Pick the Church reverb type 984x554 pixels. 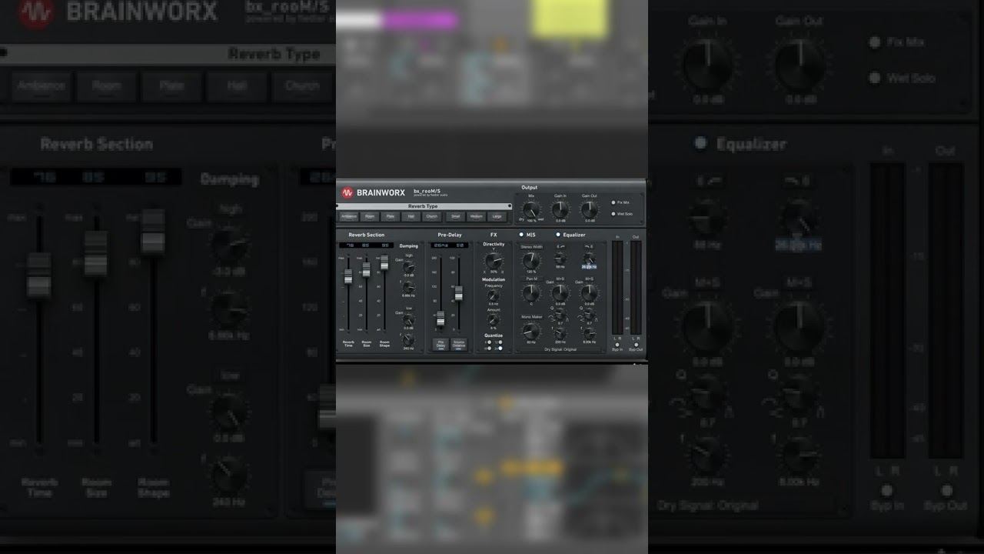[x=432, y=216]
